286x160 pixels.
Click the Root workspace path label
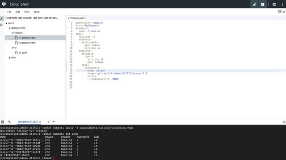(x=32, y=18)
